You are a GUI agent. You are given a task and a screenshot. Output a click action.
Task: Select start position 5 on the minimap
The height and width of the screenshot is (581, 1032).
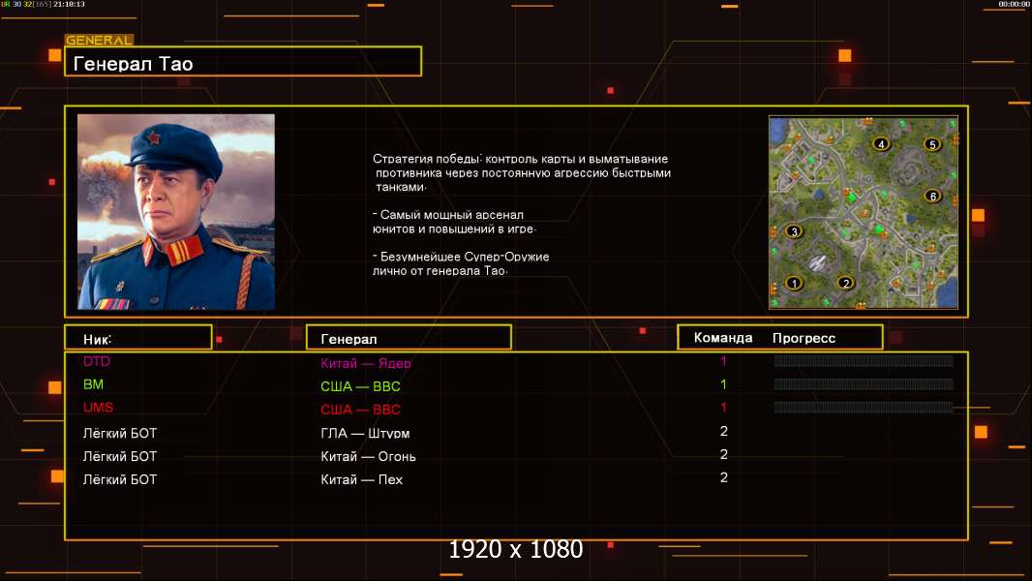pos(932,144)
